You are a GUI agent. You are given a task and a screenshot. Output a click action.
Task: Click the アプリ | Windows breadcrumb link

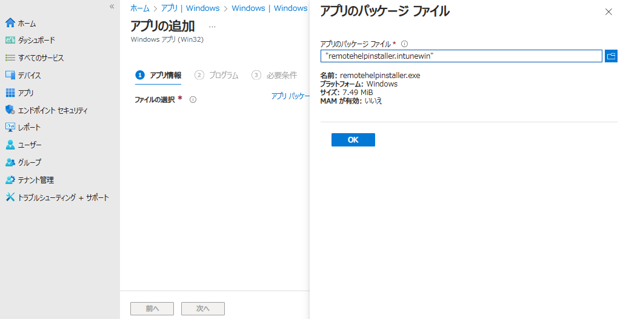tap(190, 8)
